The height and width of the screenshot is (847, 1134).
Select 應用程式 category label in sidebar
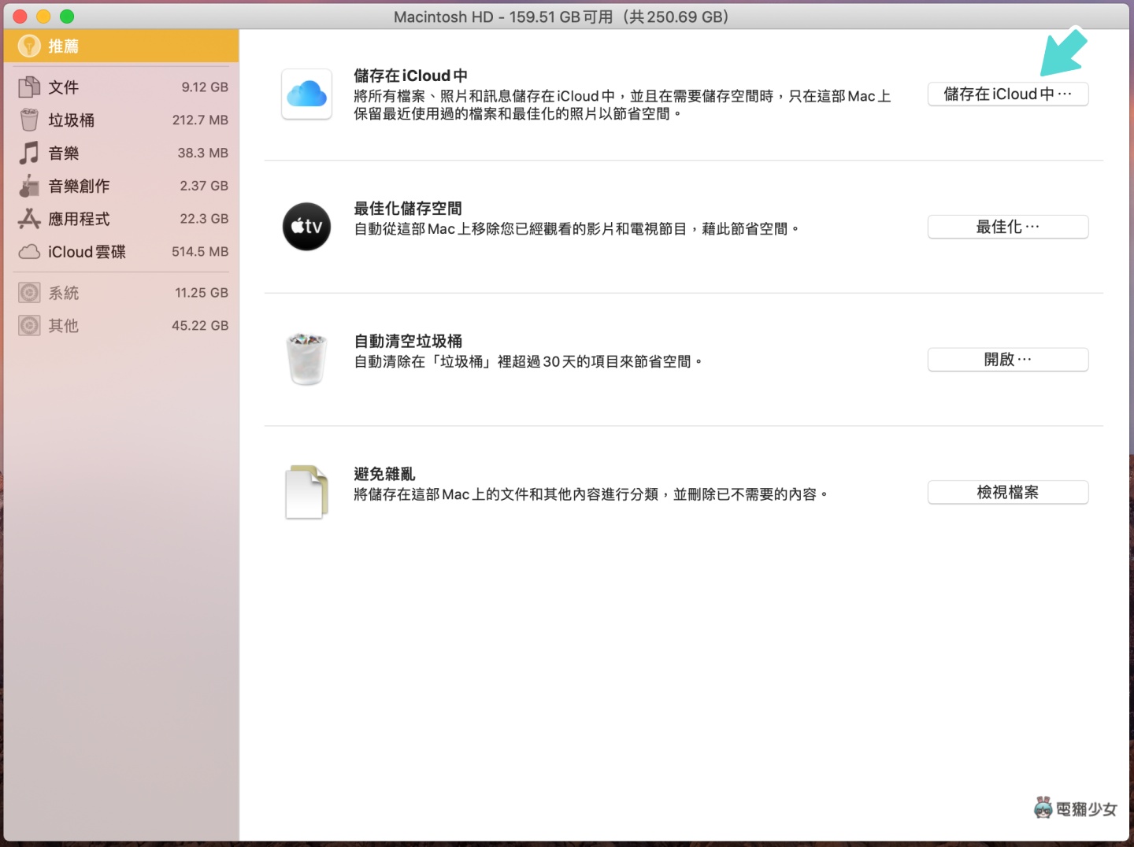pos(79,220)
